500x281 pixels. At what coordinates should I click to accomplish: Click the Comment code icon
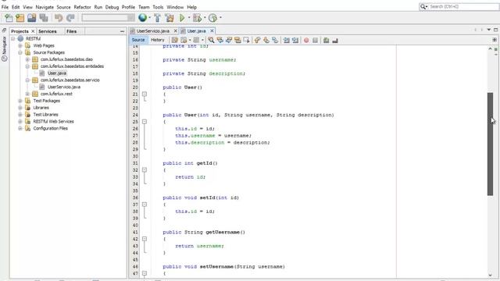[x=326, y=40]
